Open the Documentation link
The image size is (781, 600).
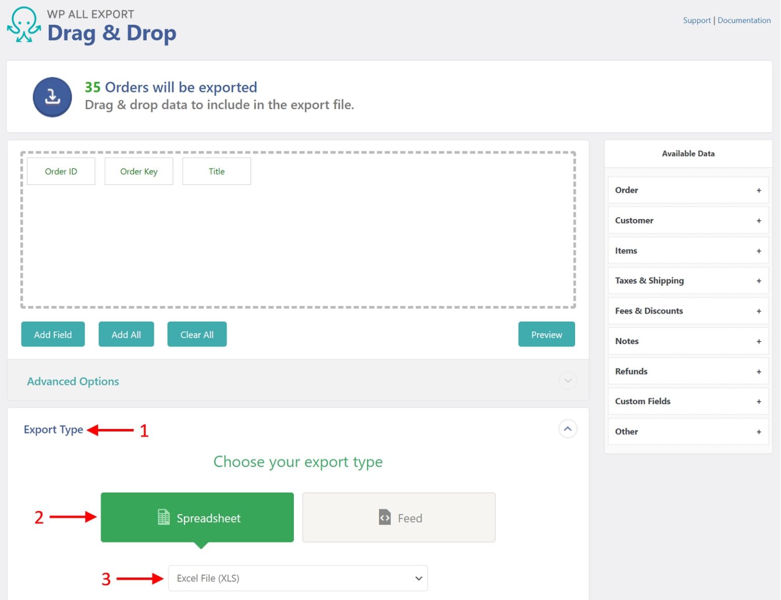click(744, 20)
